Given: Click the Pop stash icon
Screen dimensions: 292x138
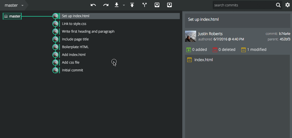Looking at the screenshot, I should coord(169,5).
